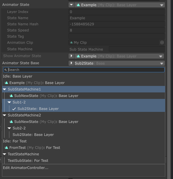Image resolution: width=173 pixels, height=179 pixels.
Task: Select SubNewState under SubStateMachine2
Action: click(x=83, y=122)
